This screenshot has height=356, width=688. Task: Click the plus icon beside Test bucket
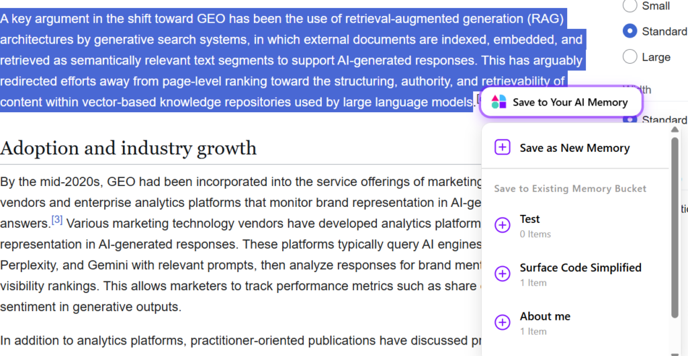click(503, 226)
